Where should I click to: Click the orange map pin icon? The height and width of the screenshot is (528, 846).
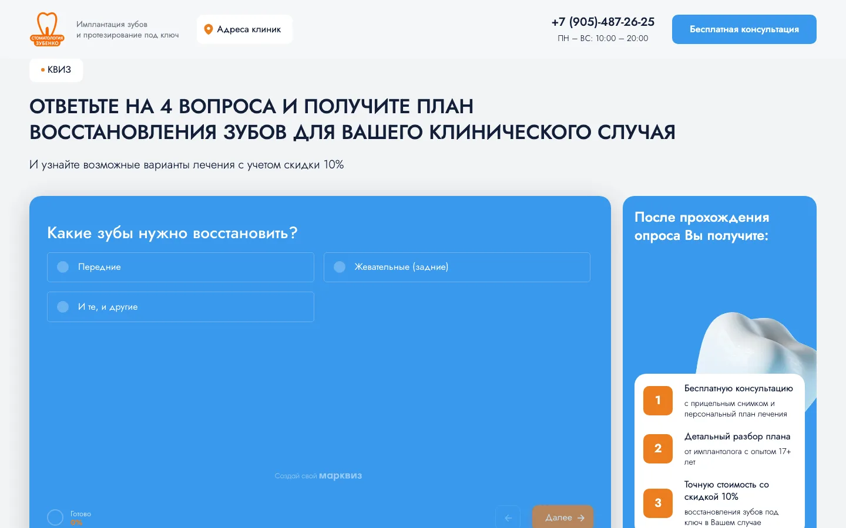pos(208,29)
